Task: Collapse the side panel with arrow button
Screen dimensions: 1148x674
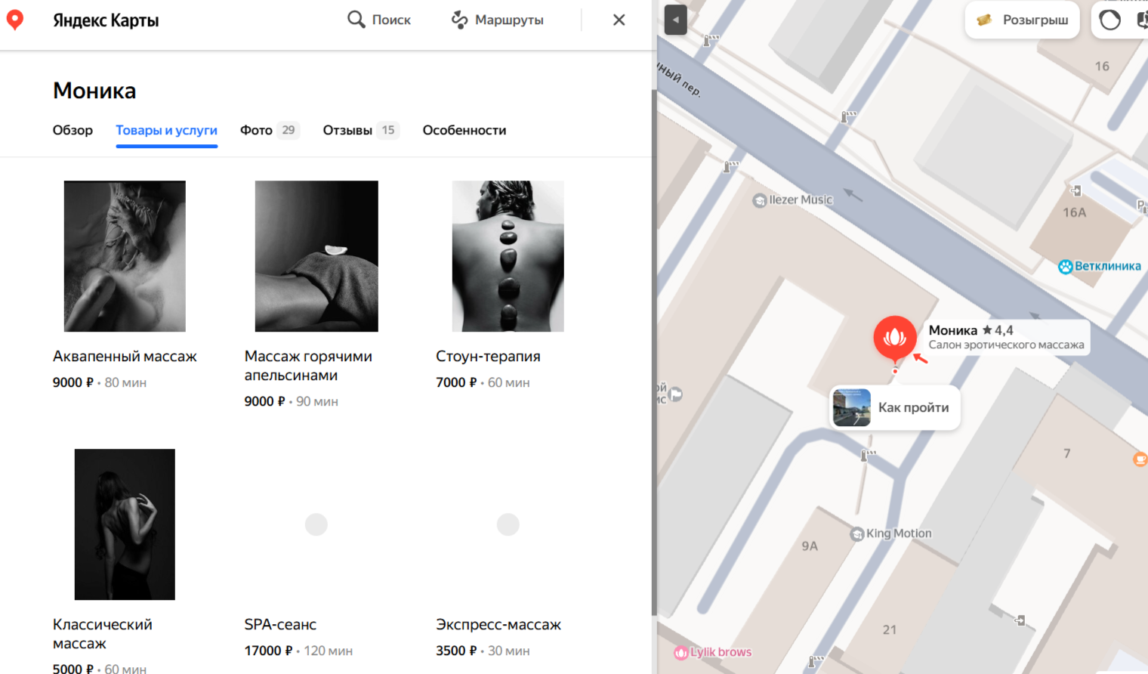Action: point(675,20)
